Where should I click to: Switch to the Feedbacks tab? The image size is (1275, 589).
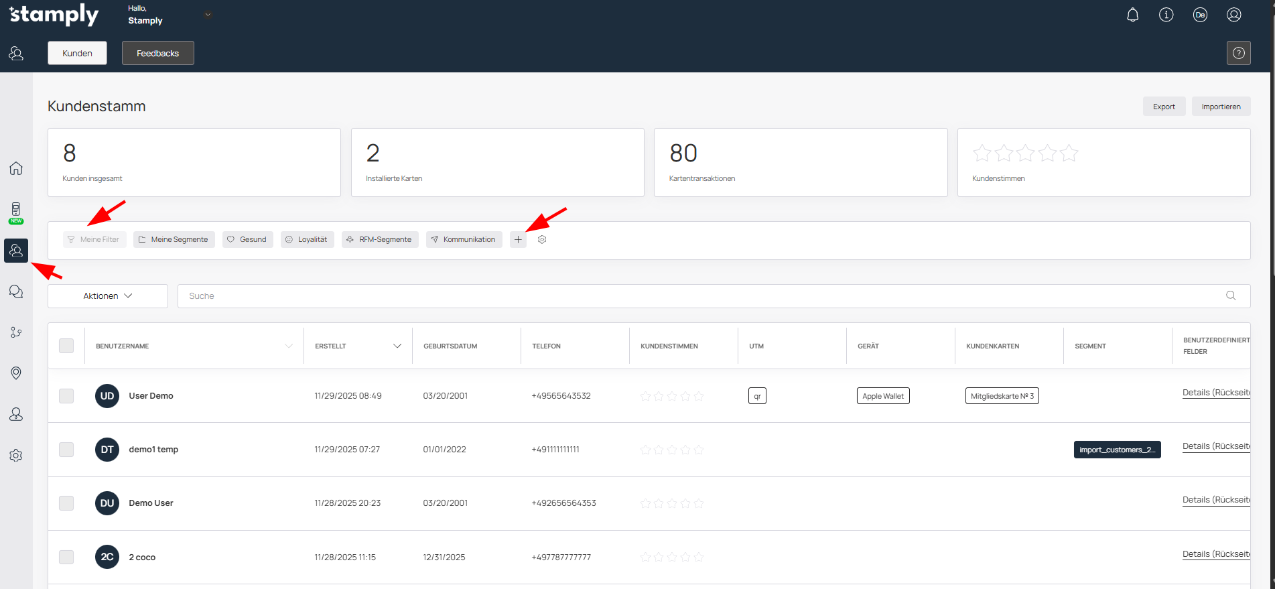tap(157, 53)
